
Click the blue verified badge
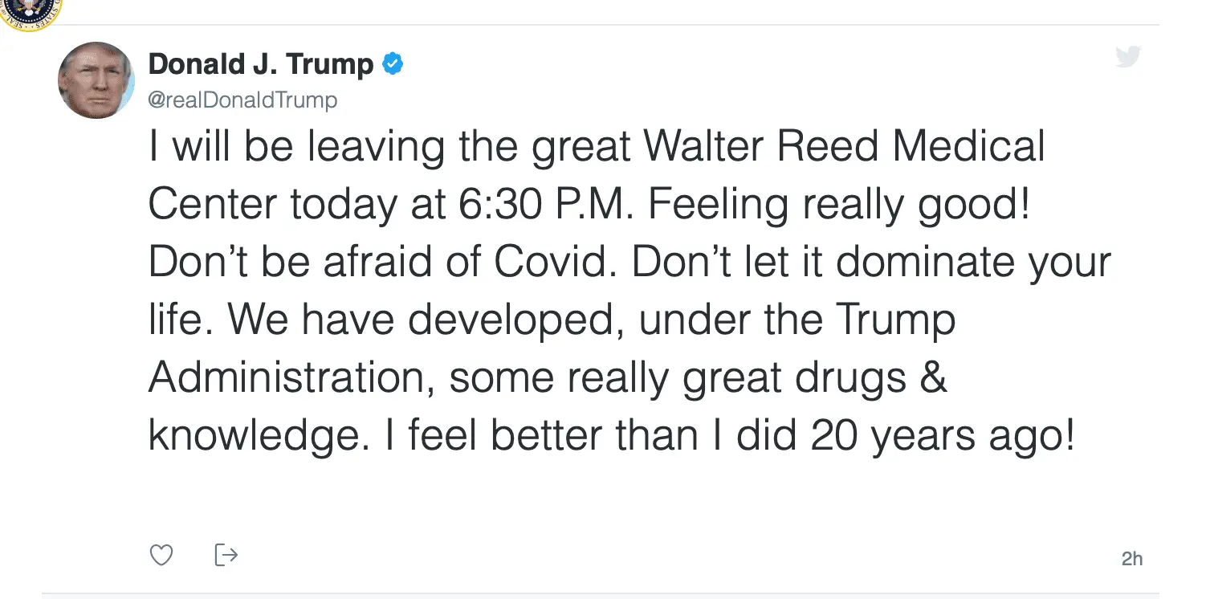(392, 63)
